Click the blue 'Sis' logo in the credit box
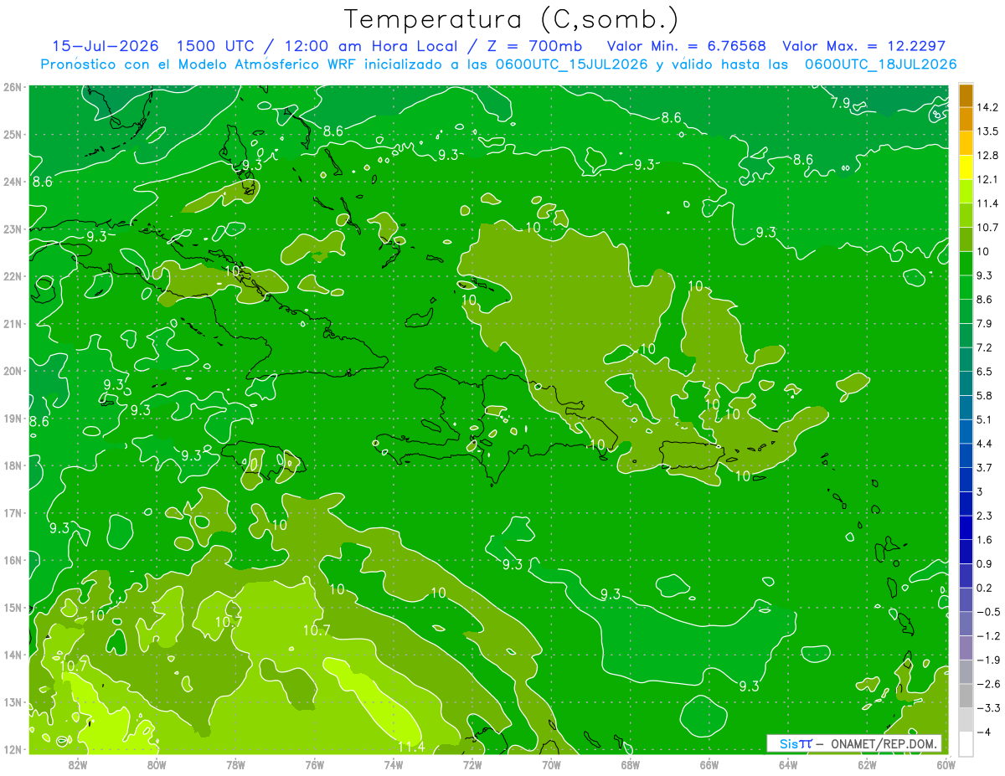This screenshot has width=1005, height=776. click(789, 743)
